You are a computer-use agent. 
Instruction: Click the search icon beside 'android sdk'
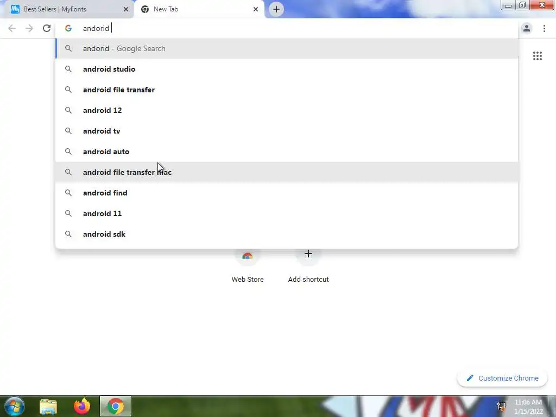68,234
